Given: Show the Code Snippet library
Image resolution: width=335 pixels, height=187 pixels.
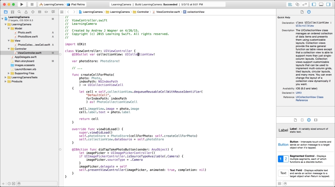Looking at the screenshot, I should tap(302, 120).
